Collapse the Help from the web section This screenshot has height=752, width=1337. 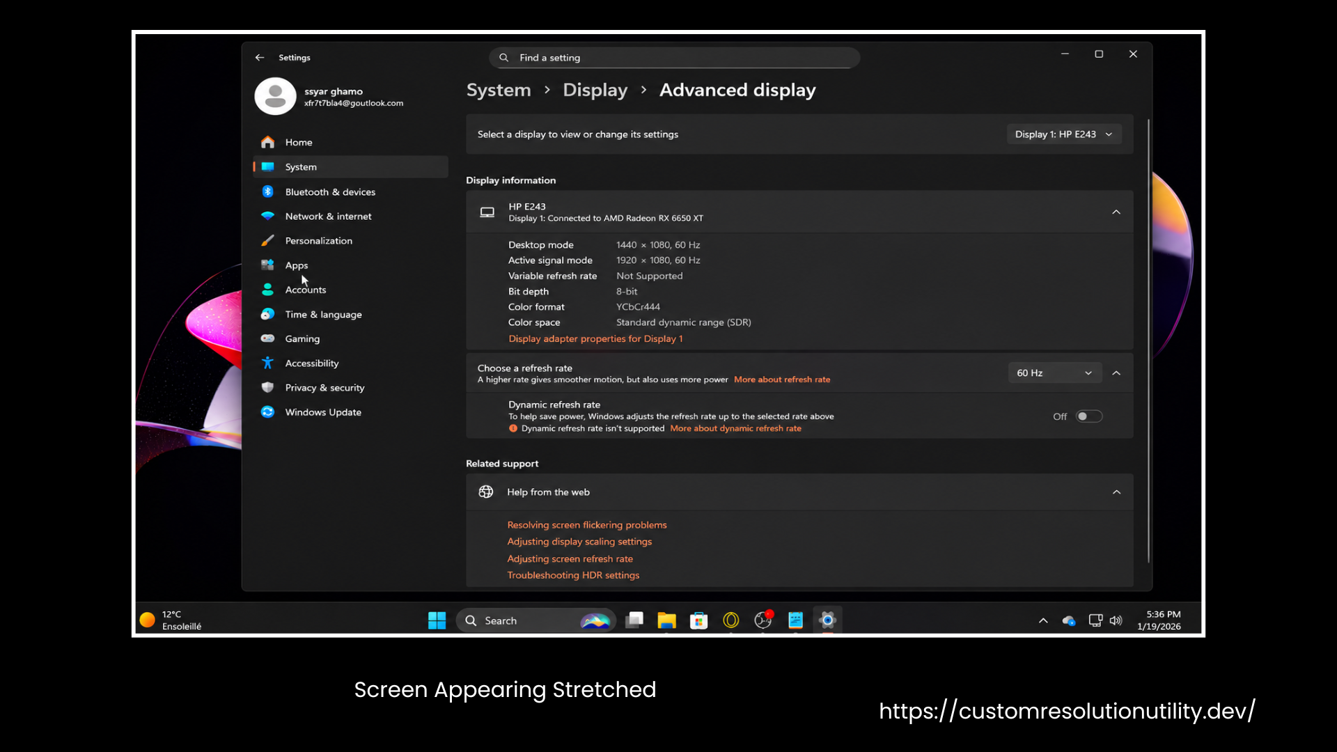tap(1116, 492)
